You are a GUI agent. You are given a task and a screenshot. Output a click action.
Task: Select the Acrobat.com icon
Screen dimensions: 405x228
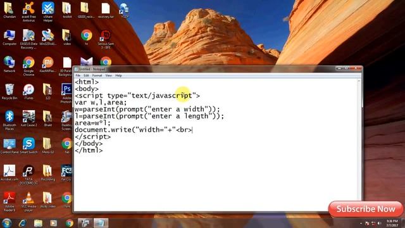tap(9, 173)
